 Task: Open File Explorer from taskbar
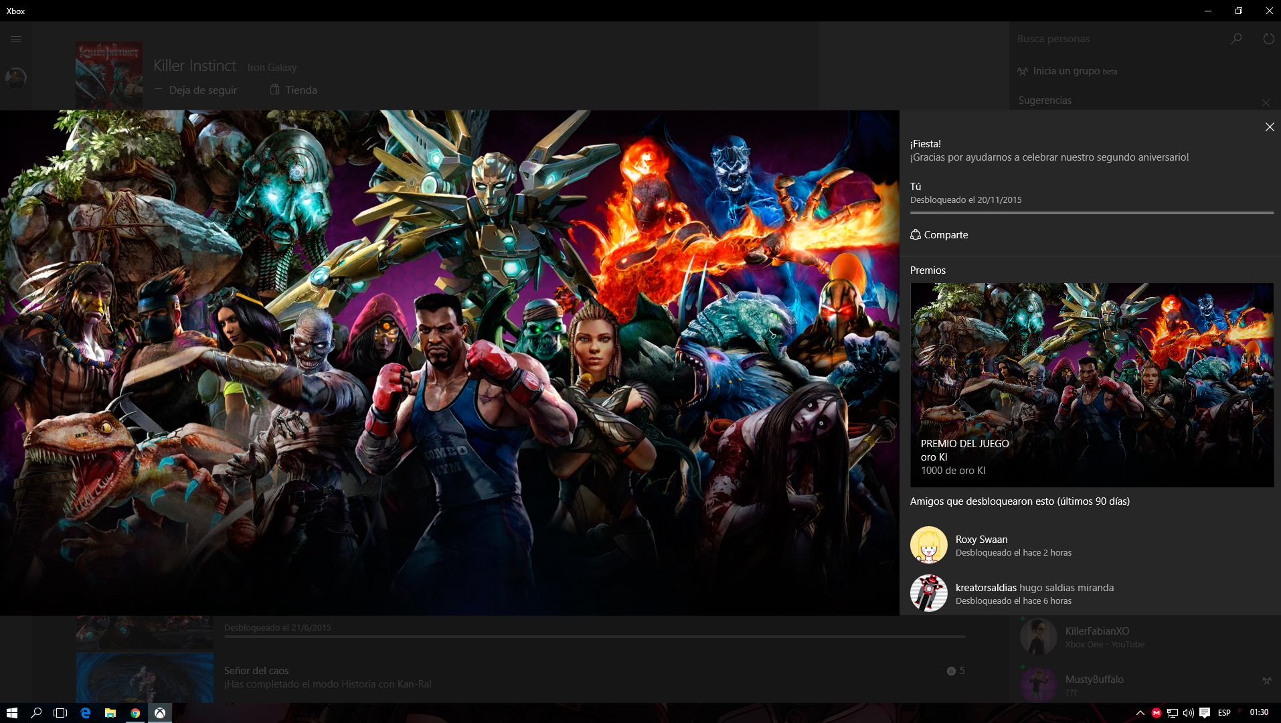(x=110, y=713)
